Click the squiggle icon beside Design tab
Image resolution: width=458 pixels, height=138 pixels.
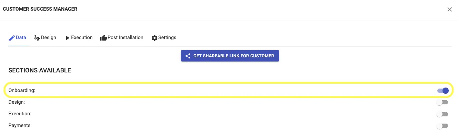37,38
